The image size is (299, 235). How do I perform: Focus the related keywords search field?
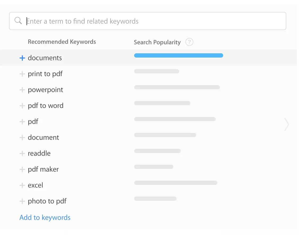[x=154, y=21]
